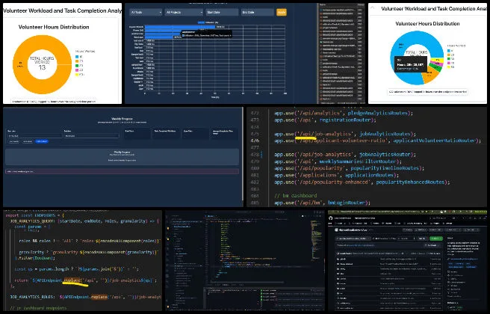
Task: Select the highlighted blue preset range button in Weekly Progress
Action: [x=41, y=141]
